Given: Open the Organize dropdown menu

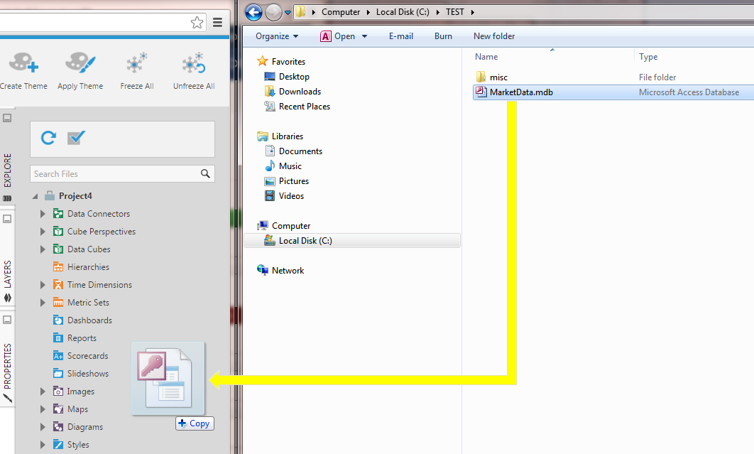Looking at the screenshot, I should point(277,36).
